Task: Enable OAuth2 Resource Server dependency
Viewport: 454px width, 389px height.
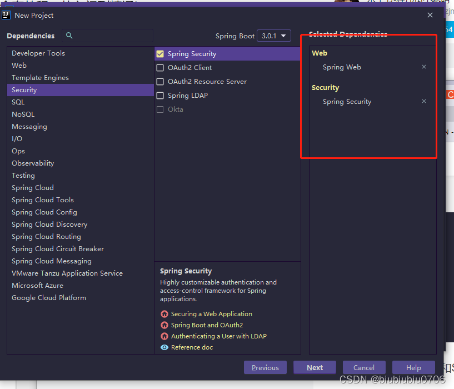Action: tap(160, 82)
